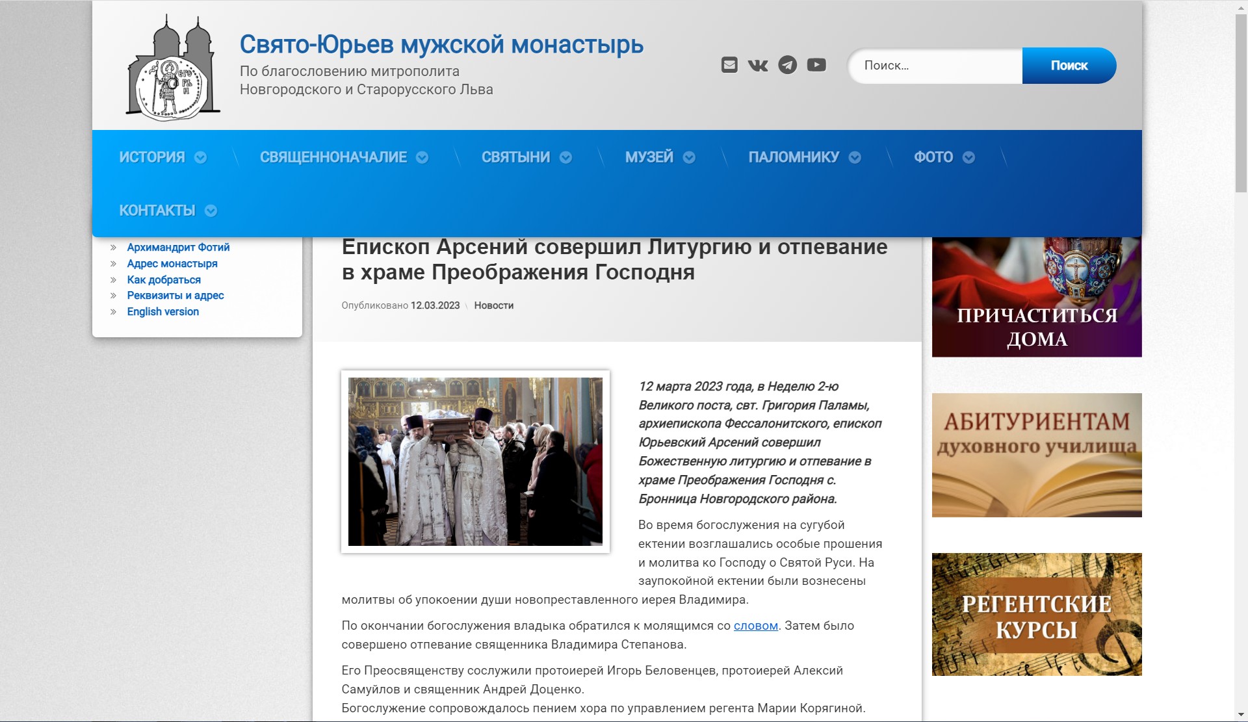1248x722 pixels.
Task: Click the scrollbar up arrow
Action: [1241, 6]
